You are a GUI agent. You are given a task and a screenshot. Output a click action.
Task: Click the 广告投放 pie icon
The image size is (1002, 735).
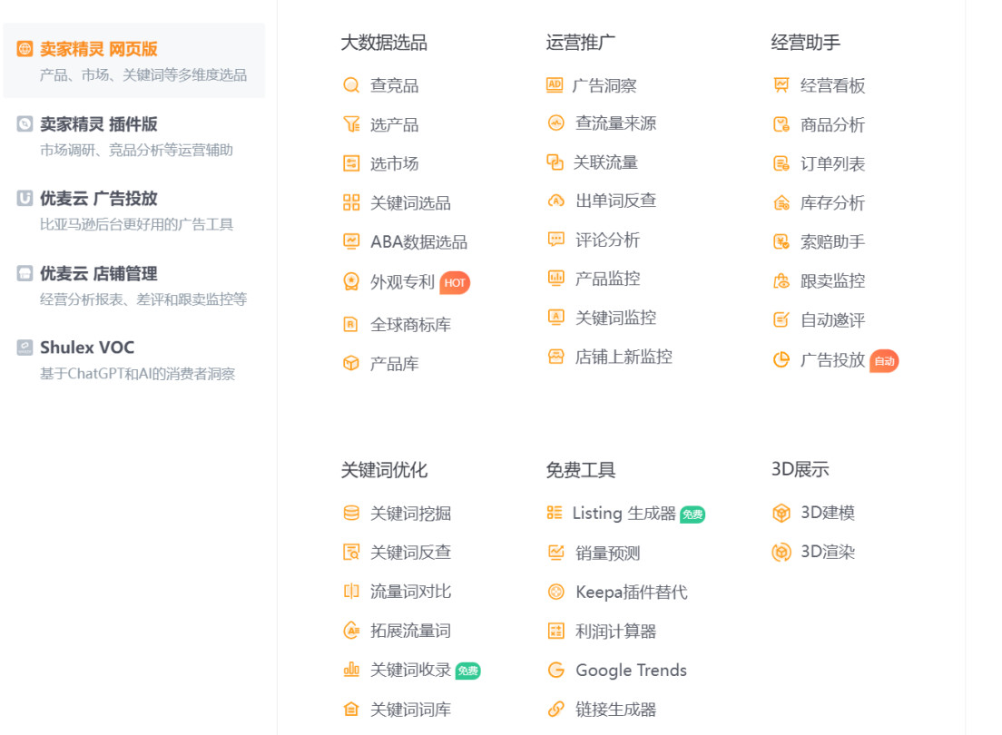[781, 360]
